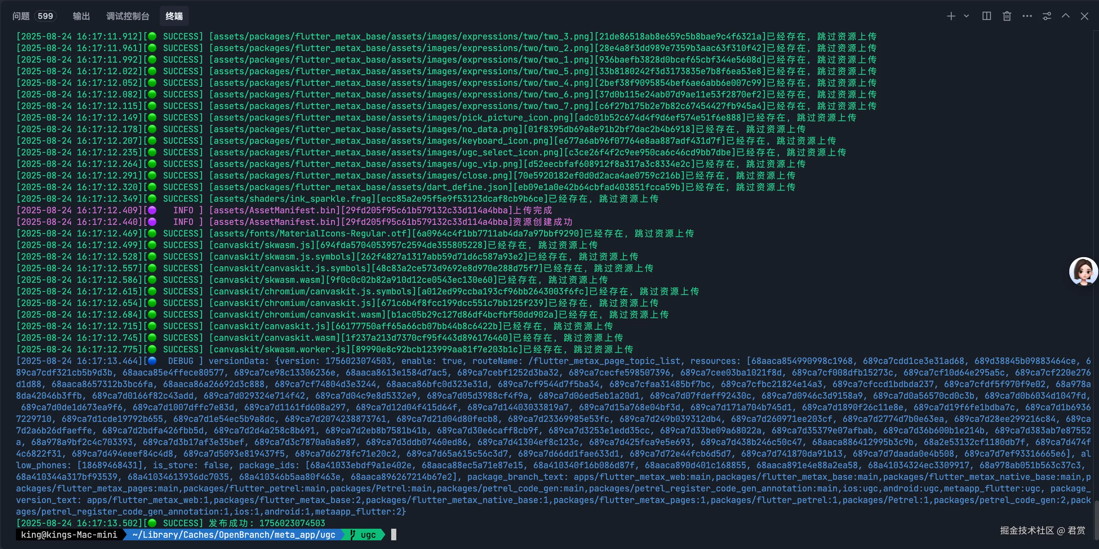The width and height of the screenshot is (1099, 549).
Task: Click the 599 problems count badge
Action: tap(45, 16)
